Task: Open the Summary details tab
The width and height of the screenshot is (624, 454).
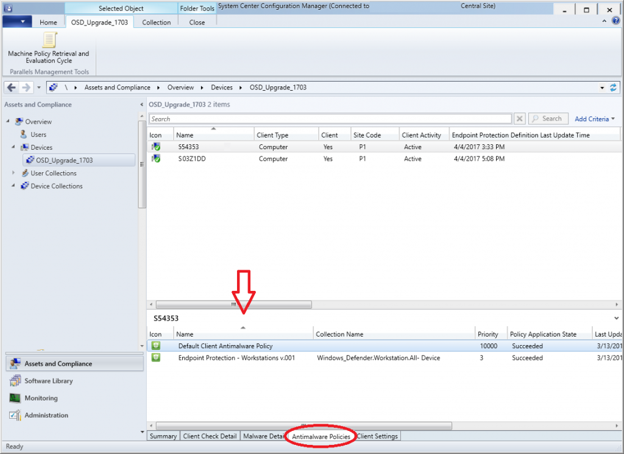Action: 163,436
